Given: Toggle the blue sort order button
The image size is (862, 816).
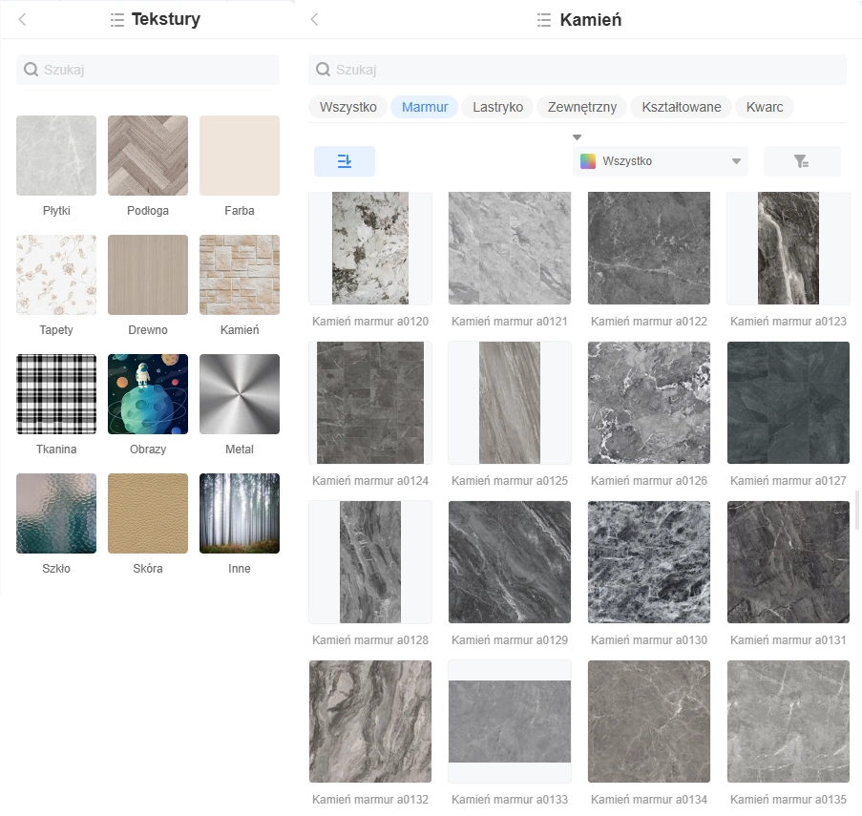Looking at the screenshot, I should 345,161.
